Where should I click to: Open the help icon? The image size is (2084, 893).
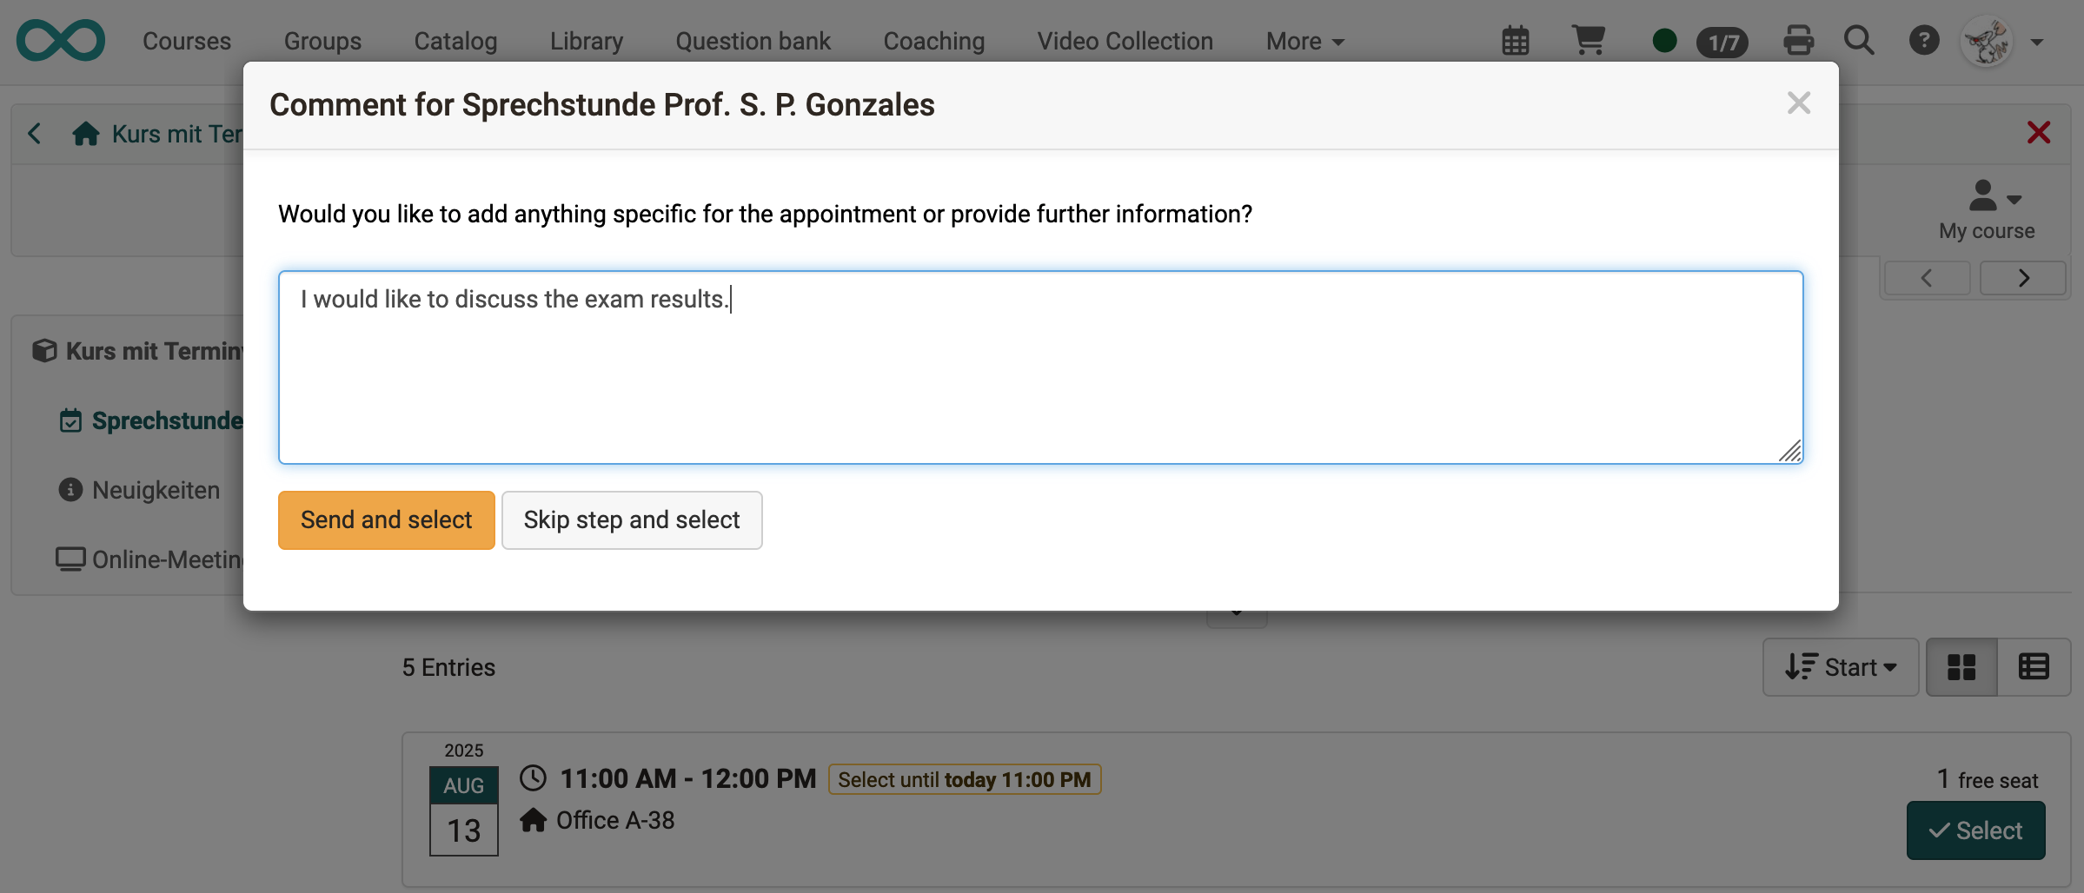(x=1925, y=40)
